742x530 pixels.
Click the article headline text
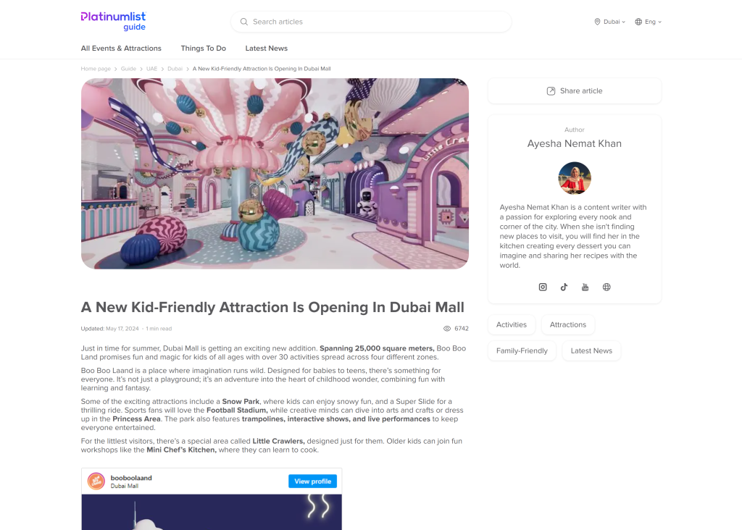[272, 307]
